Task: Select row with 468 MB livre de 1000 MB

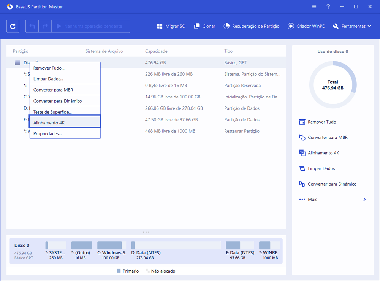Action: (146, 131)
